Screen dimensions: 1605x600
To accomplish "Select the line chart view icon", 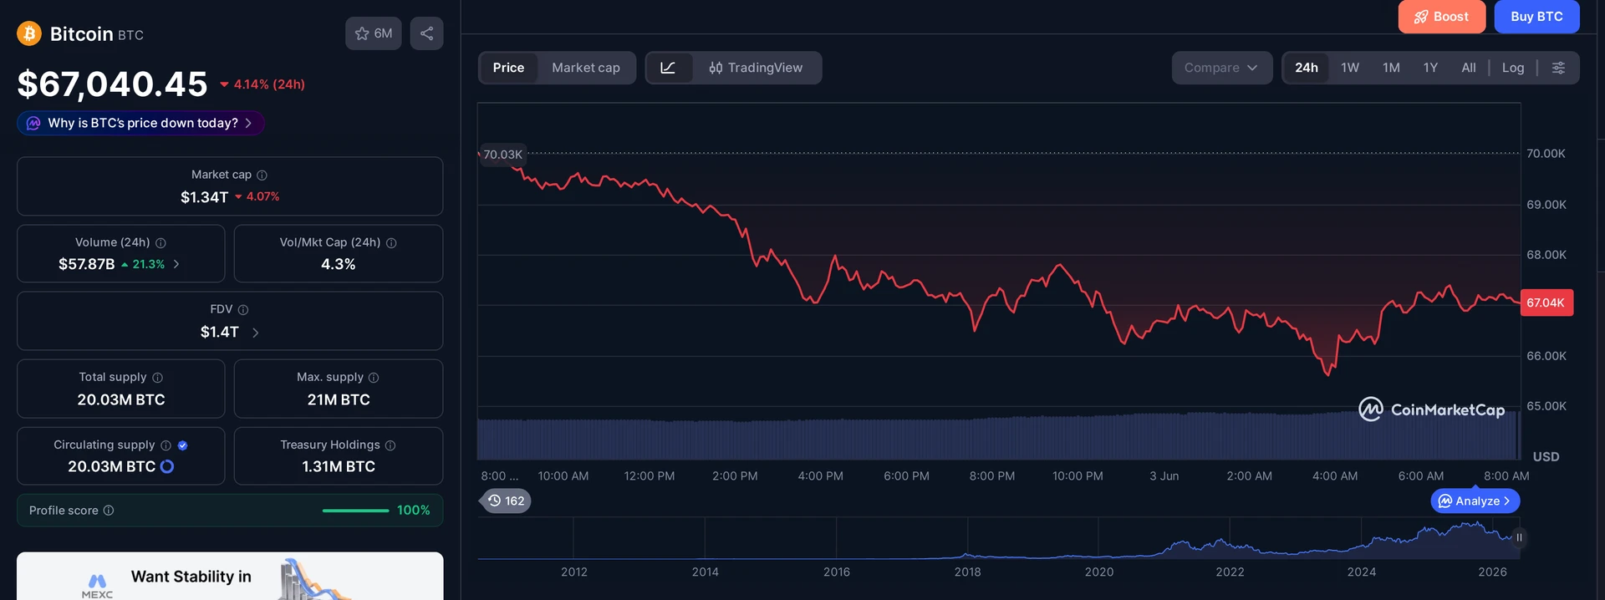I will pyautogui.click(x=669, y=68).
